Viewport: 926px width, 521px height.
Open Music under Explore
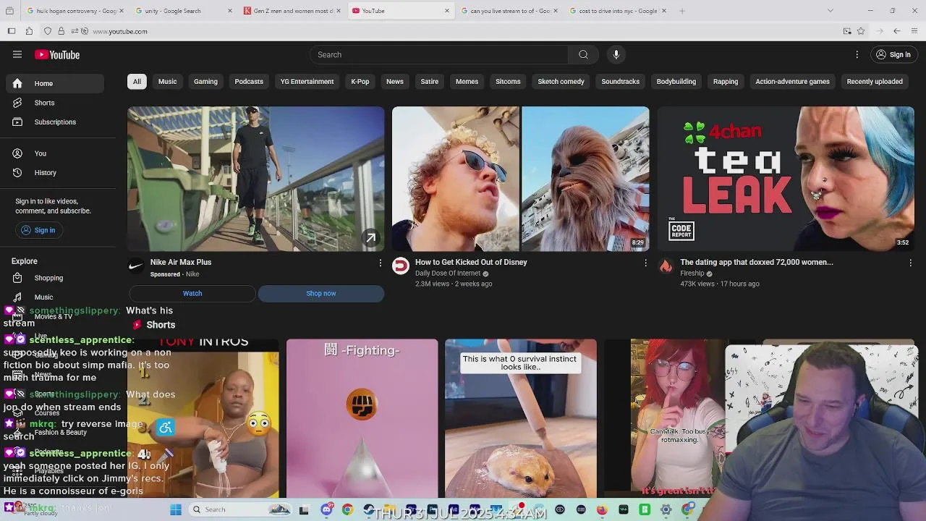pyautogui.click(x=55, y=297)
